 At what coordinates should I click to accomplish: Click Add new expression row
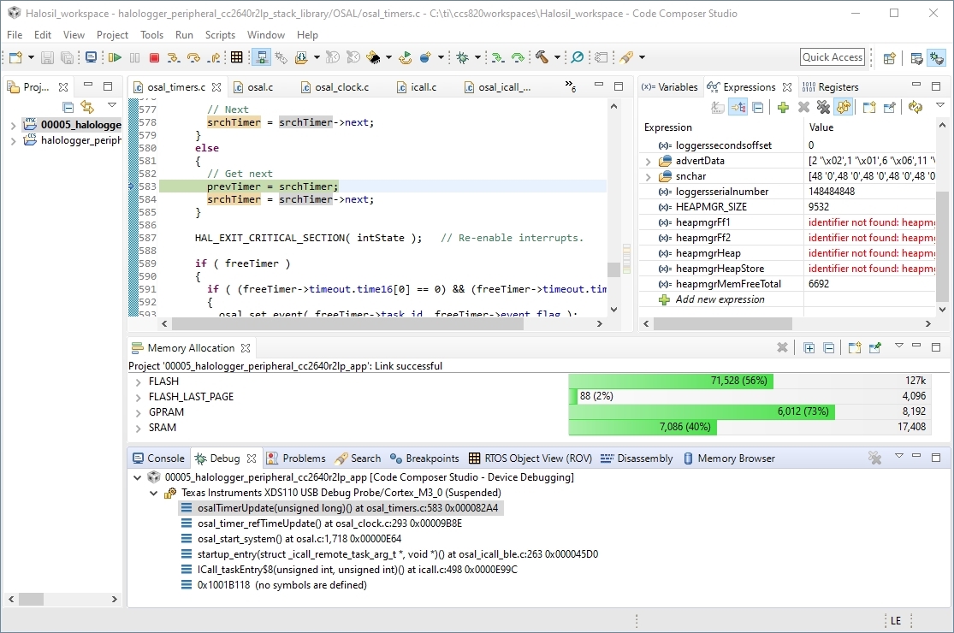(720, 299)
